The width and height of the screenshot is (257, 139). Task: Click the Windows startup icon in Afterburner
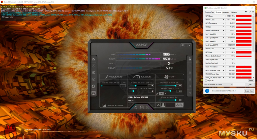182,45
